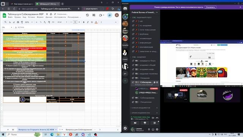The height and width of the screenshot is (137, 243).
Task: Open Discord user settings gear
Action: [x=157, y=129]
